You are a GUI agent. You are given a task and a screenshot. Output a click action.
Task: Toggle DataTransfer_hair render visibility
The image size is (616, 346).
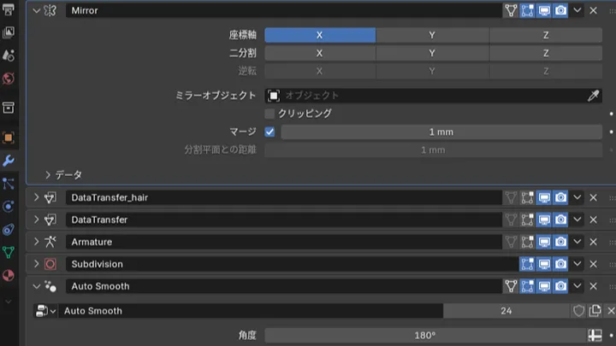coord(560,197)
